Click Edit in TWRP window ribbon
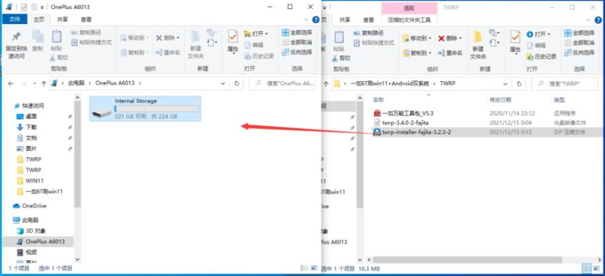This screenshot has width=605, height=276. pos(536,45)
